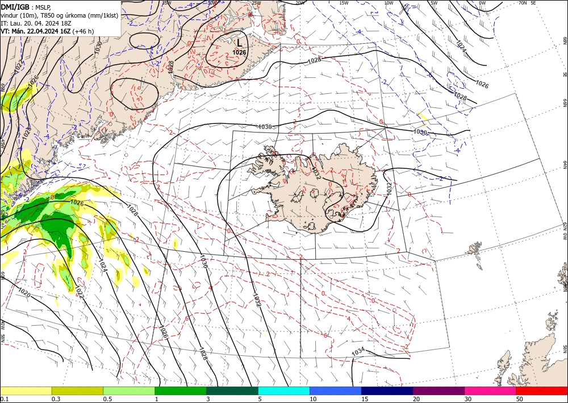This screenshot has height=403, width=568.
Task: Select the green 1–3 legend swatch
Action: (181, 390)
